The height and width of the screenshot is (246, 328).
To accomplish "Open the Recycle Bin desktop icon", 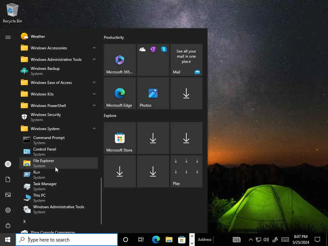I will coord(12,13).
